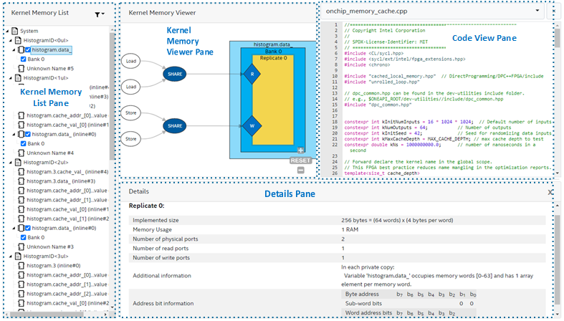Toggle histogram.data_ (inline#0) checkbox

[x=27, y=134]
